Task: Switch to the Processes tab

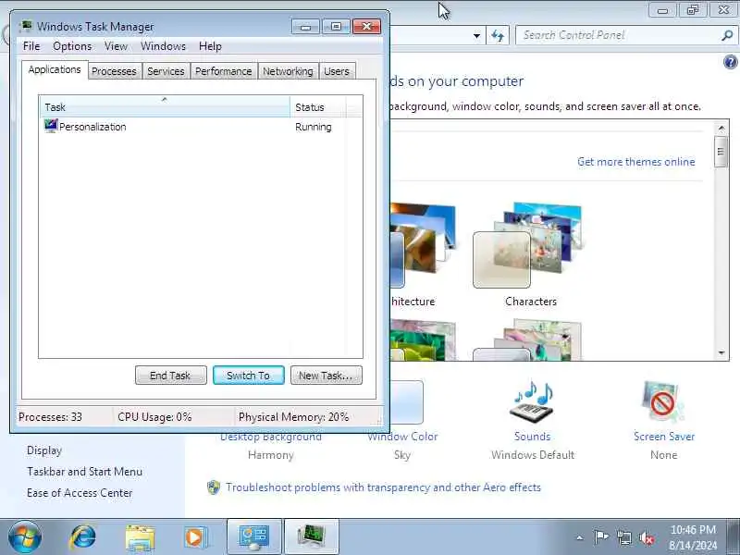Action: point(114,71)
